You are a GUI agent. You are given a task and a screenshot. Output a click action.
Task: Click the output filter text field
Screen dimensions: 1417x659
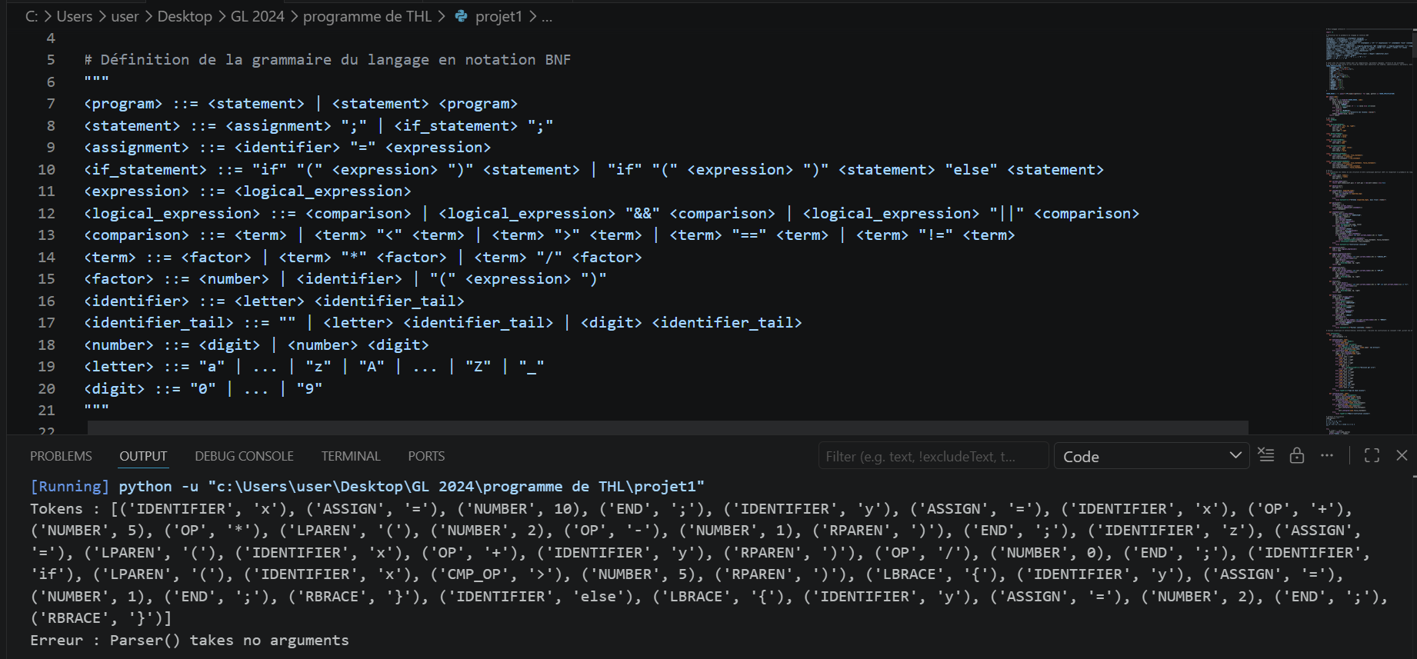point(933,456)
